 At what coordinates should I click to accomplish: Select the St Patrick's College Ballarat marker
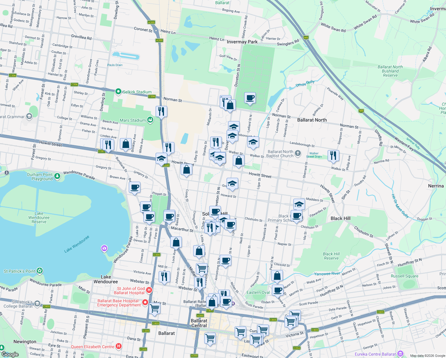point(37,304)
